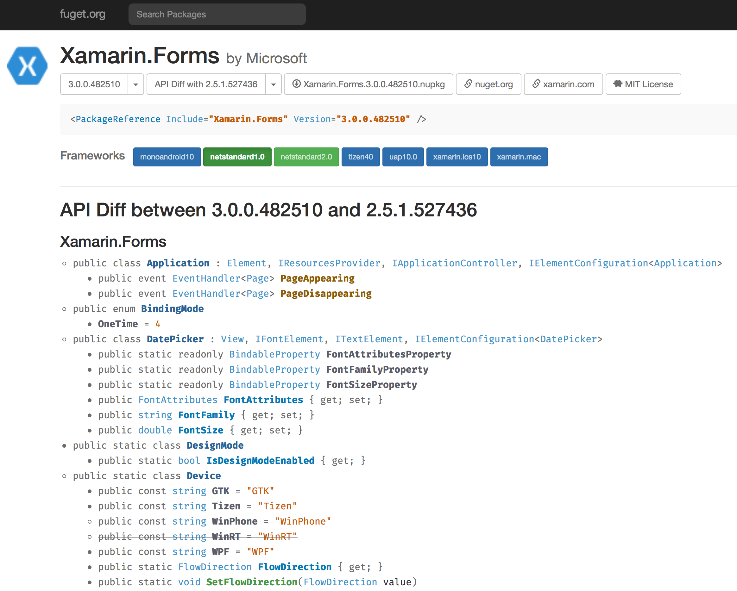Click the API Diff with 2.5.1.527436 button
This screenshot has width=737, height=591.
tap(206, 84)
